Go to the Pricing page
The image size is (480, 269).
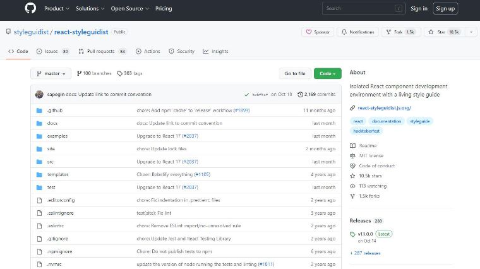click(x=164, y=9)
